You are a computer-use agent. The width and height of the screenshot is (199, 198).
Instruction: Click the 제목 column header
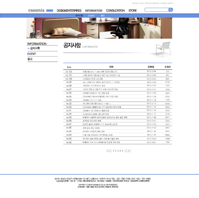(x=111, y=67)
